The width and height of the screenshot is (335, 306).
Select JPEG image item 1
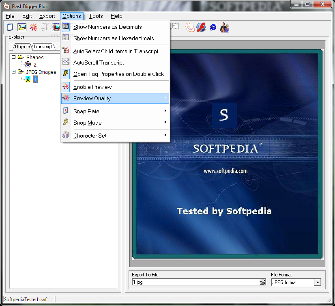click(x=35, y=79)
